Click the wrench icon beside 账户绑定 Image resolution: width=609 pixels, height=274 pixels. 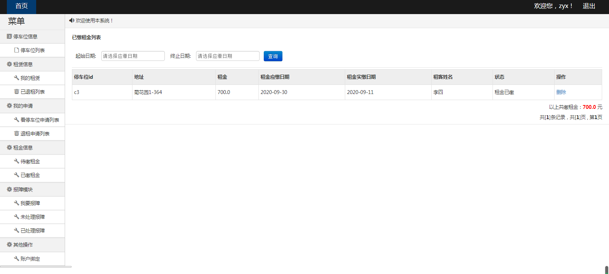[16, 259]
